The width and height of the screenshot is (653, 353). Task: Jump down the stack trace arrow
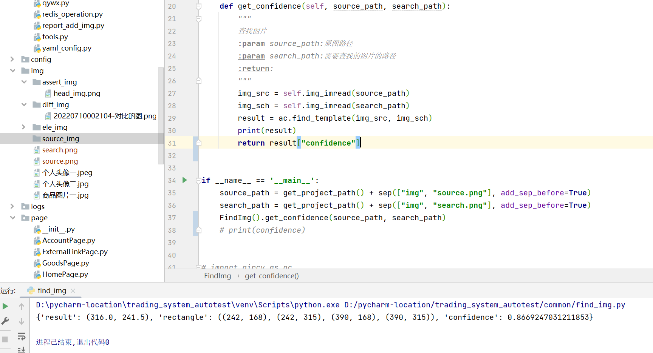22,321
